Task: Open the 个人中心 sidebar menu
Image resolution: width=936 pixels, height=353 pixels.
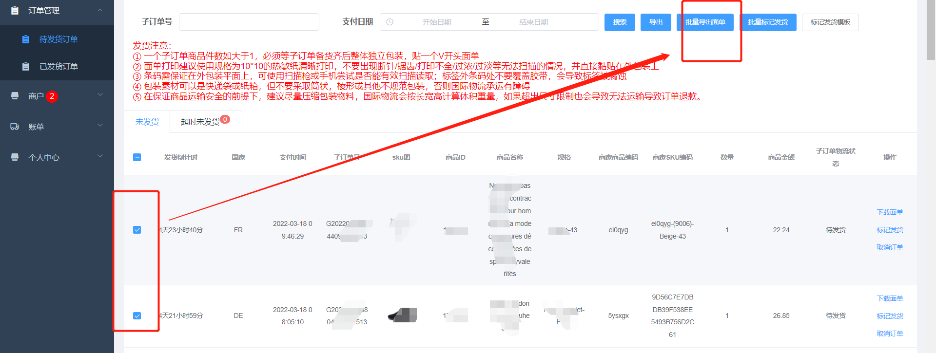Action: tap(57, 157)
